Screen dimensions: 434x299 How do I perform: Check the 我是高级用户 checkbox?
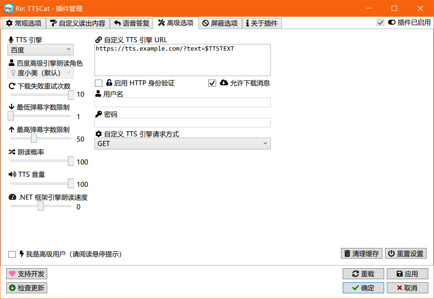pos(12,254)
